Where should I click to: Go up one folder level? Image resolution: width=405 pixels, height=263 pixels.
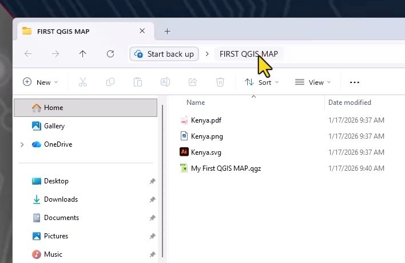[82, 54]
